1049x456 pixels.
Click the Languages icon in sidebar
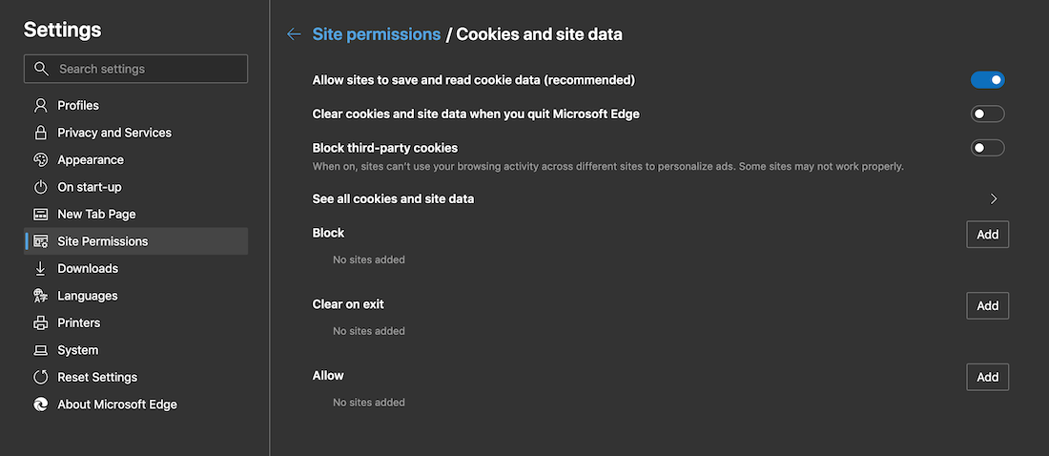pos(40,296)
